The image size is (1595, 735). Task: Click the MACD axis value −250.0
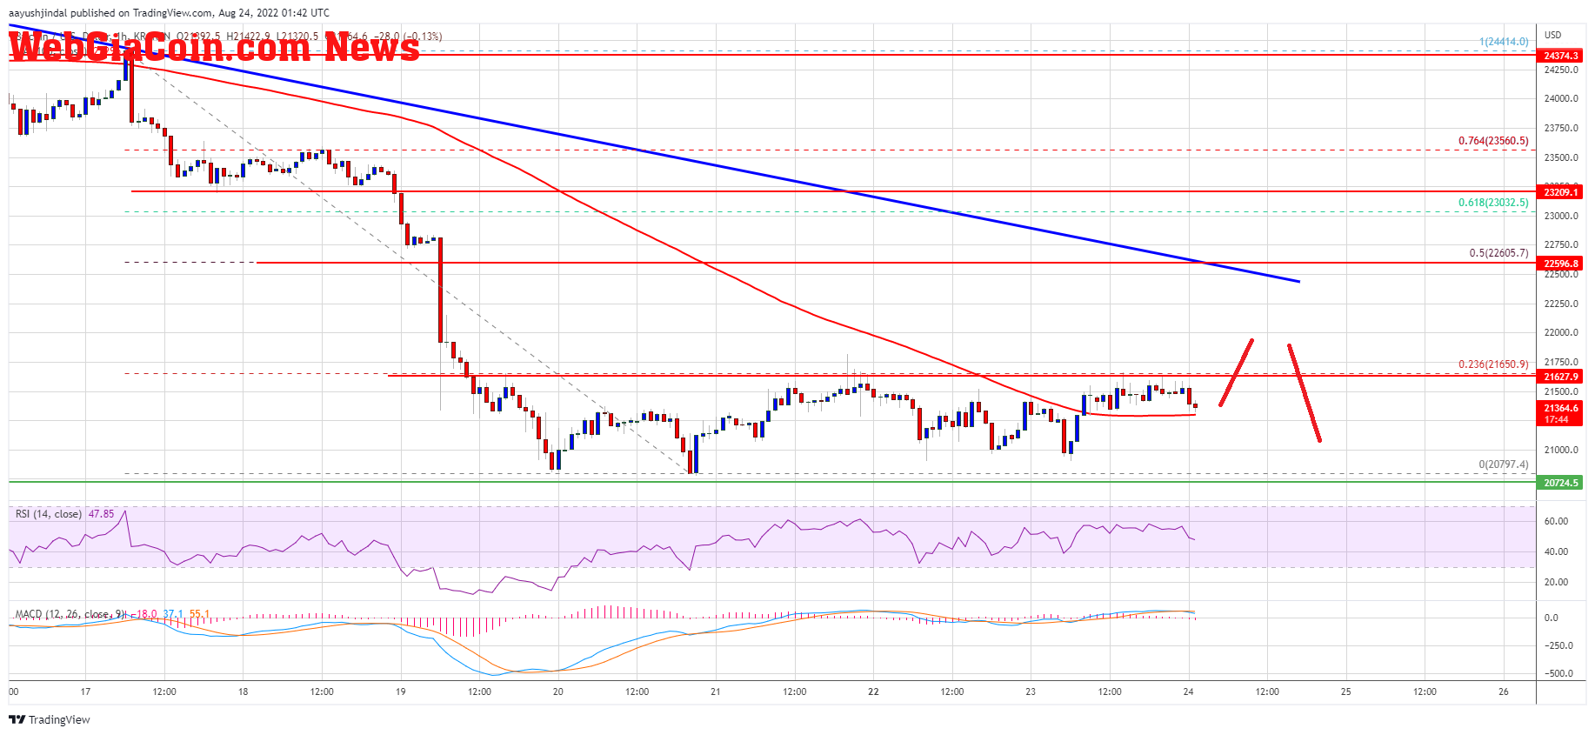[1558, 646]
